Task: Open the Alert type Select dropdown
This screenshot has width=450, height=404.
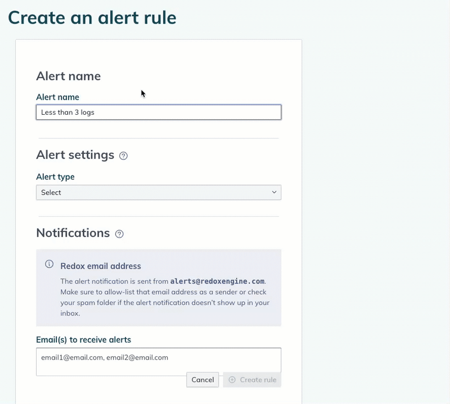Action: tap(158, 192)
